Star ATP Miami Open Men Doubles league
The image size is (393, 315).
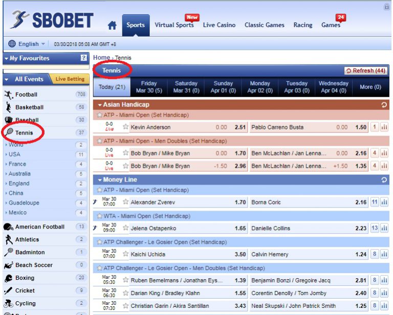[x=100, y=141]
